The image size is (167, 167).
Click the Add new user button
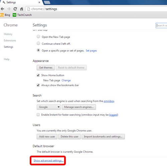[47, 137]
